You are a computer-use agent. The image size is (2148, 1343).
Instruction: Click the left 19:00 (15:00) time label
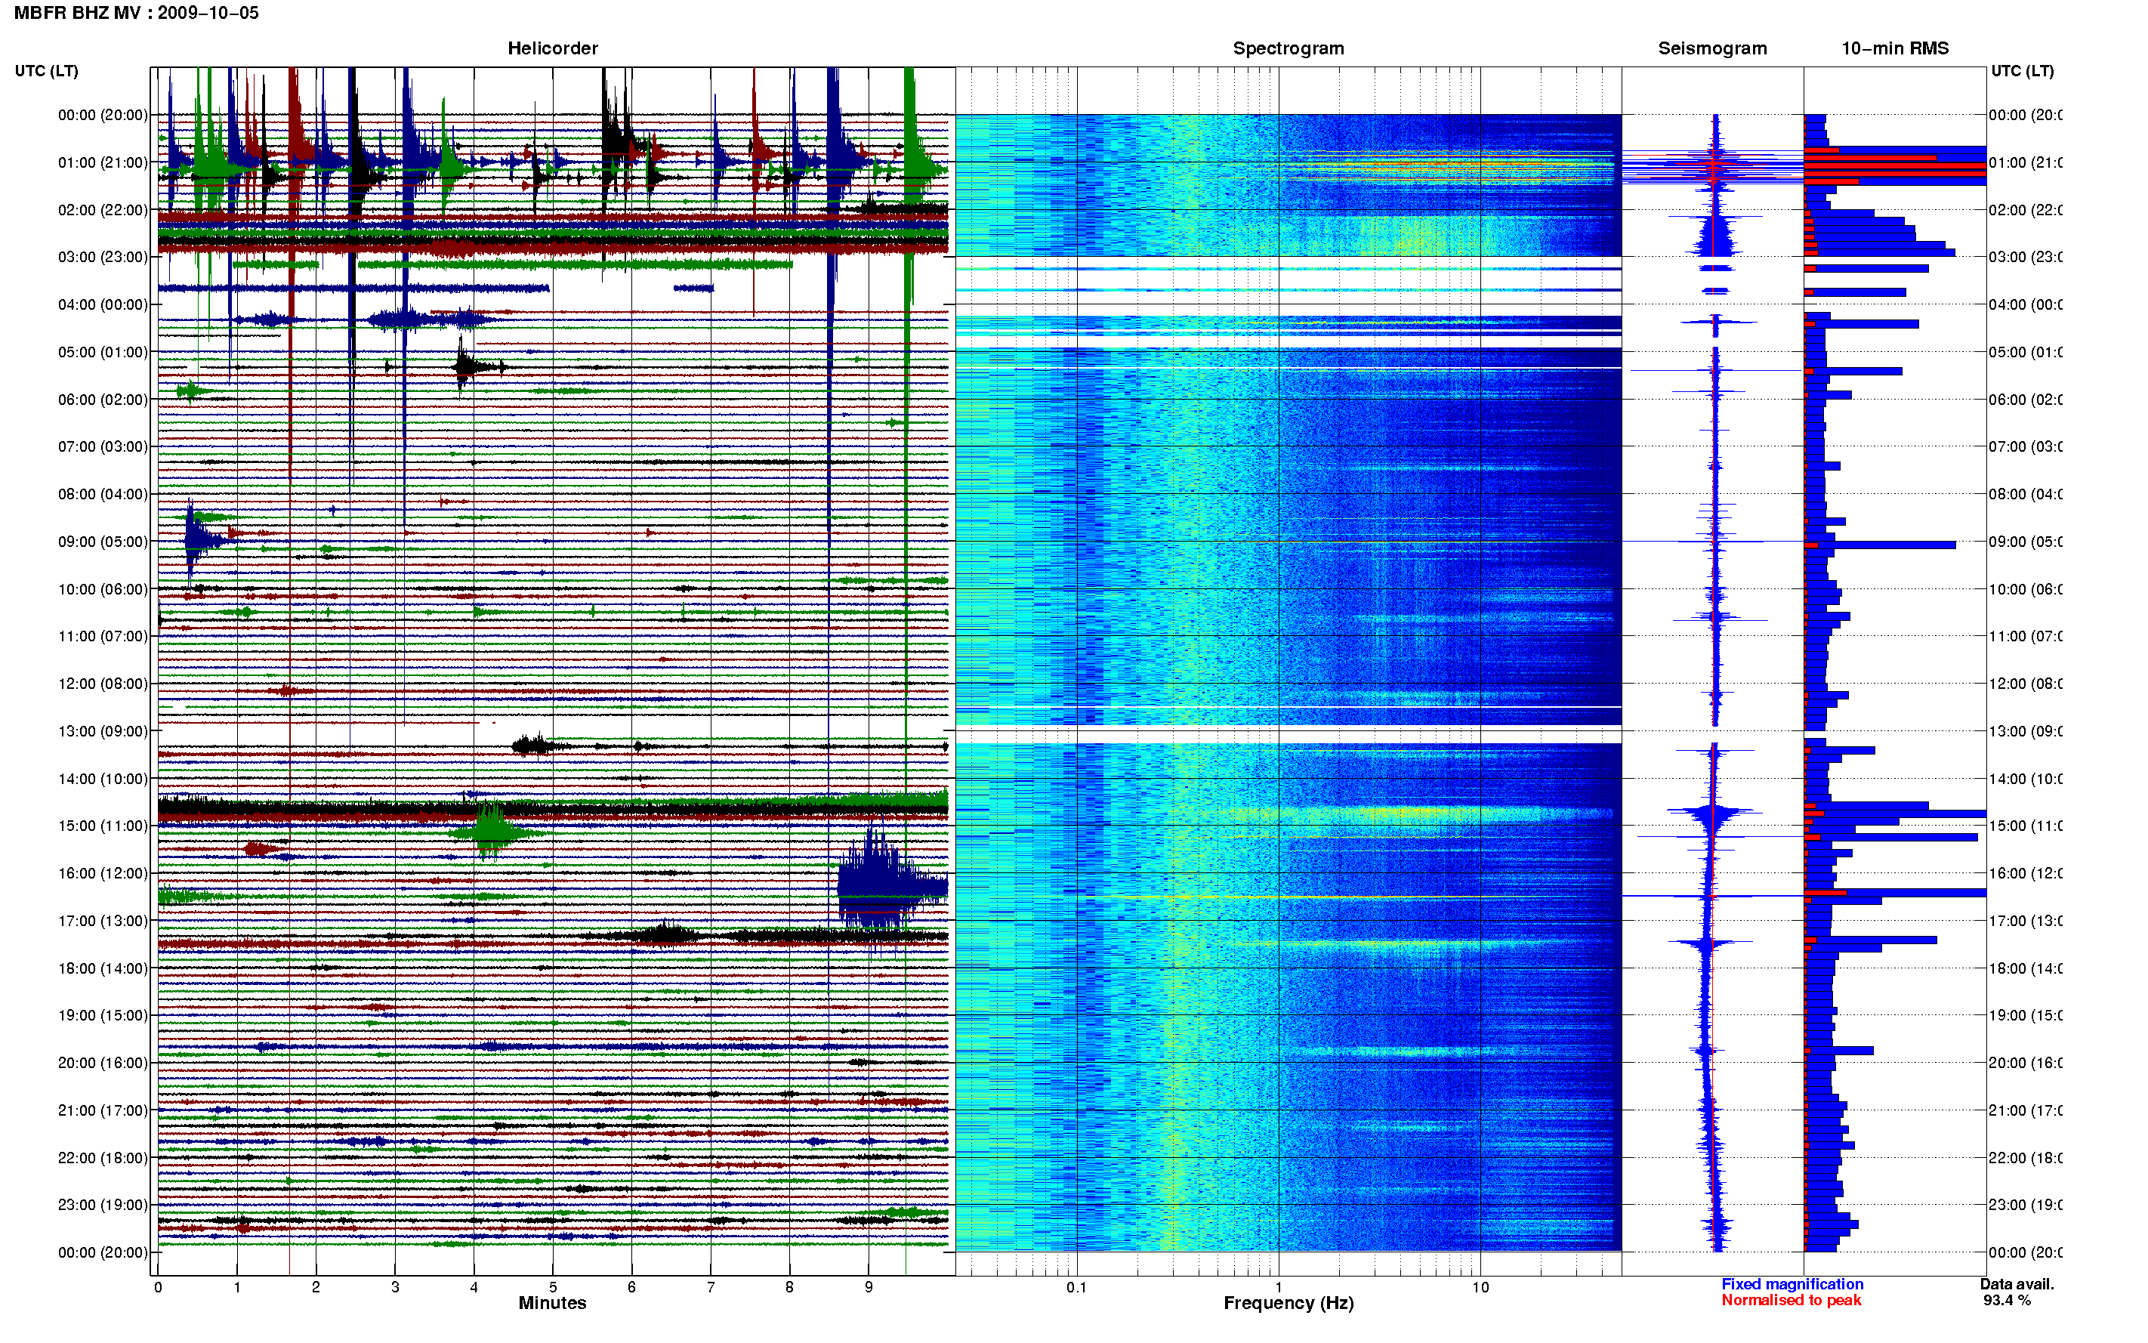103,1015
